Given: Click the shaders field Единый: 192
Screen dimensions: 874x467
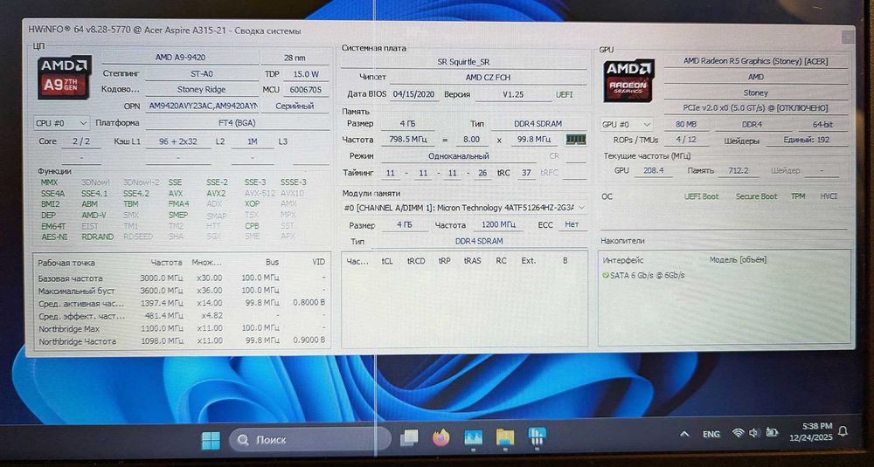Looking at the screenshot, I should coord(807,141).
